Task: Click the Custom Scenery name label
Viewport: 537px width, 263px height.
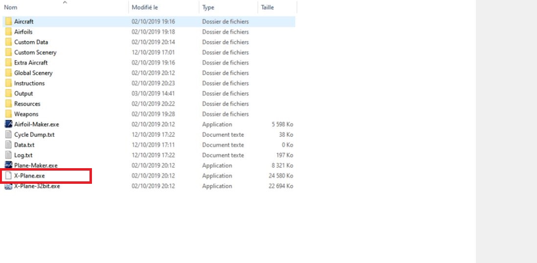Action: 35,52
